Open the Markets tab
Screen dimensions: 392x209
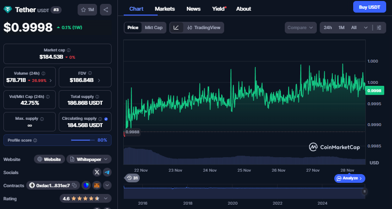coord(165,9)
